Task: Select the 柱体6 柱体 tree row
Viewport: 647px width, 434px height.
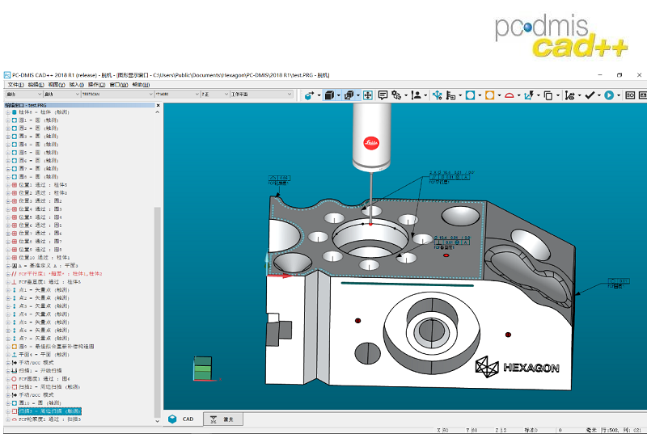Action: pyautogui.click(x=44, y=112)
